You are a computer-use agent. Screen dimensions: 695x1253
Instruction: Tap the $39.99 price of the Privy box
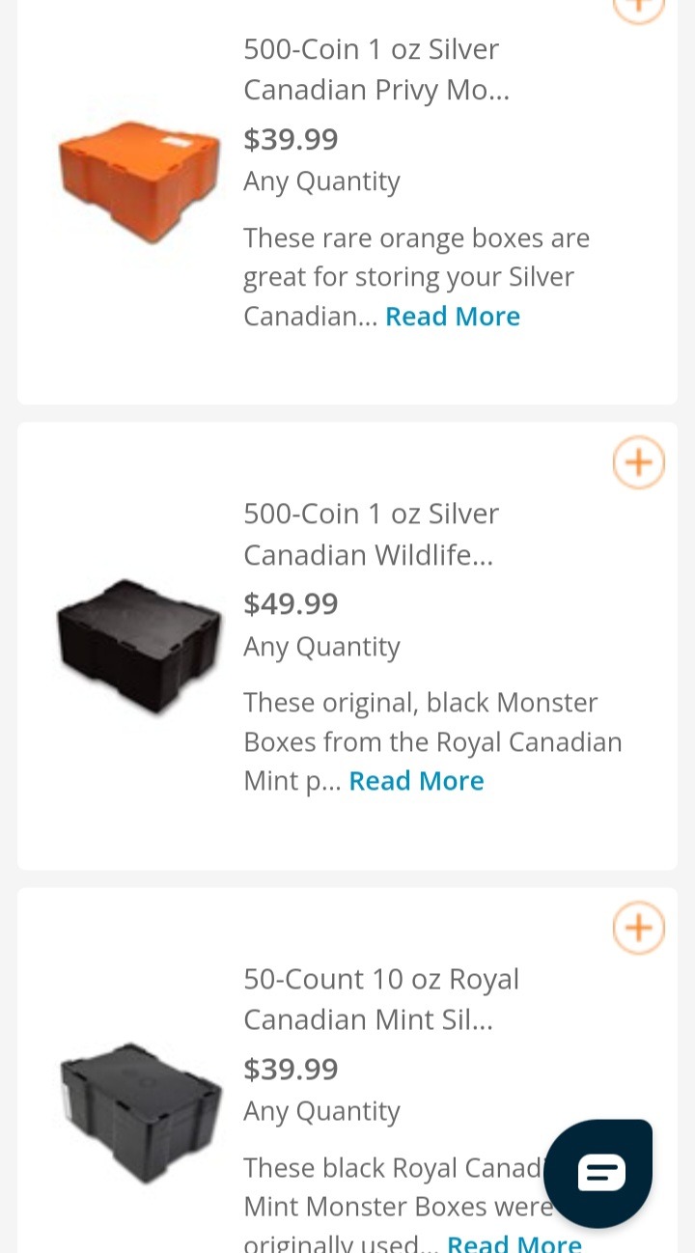[x=291, y=140]
